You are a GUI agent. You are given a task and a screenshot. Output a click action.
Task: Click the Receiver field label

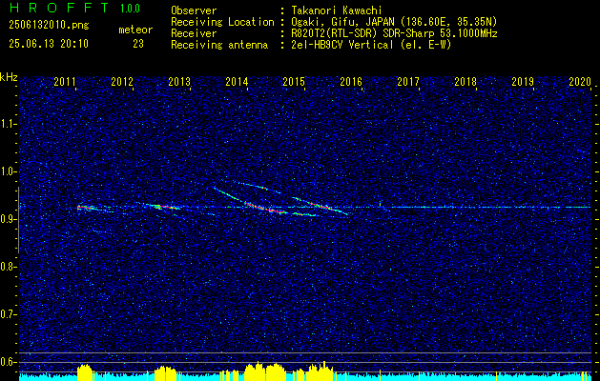tap(194, 33)
